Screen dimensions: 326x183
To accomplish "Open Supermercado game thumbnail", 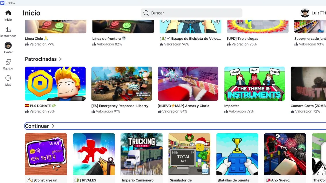I will coord(310,27).
